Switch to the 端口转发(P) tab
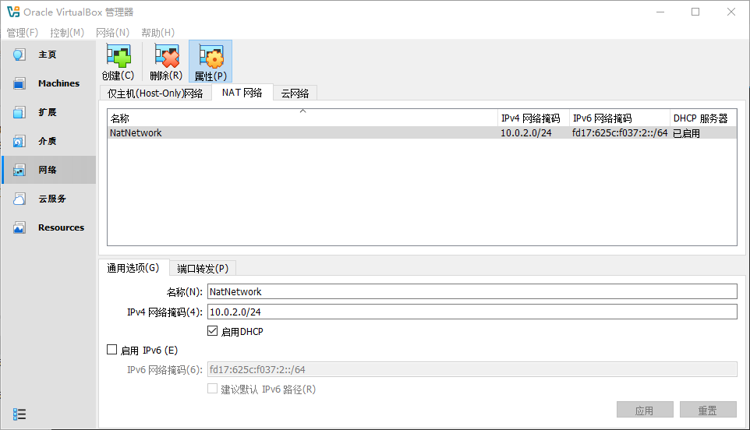 pyautogui.click(x=203, y=269)
